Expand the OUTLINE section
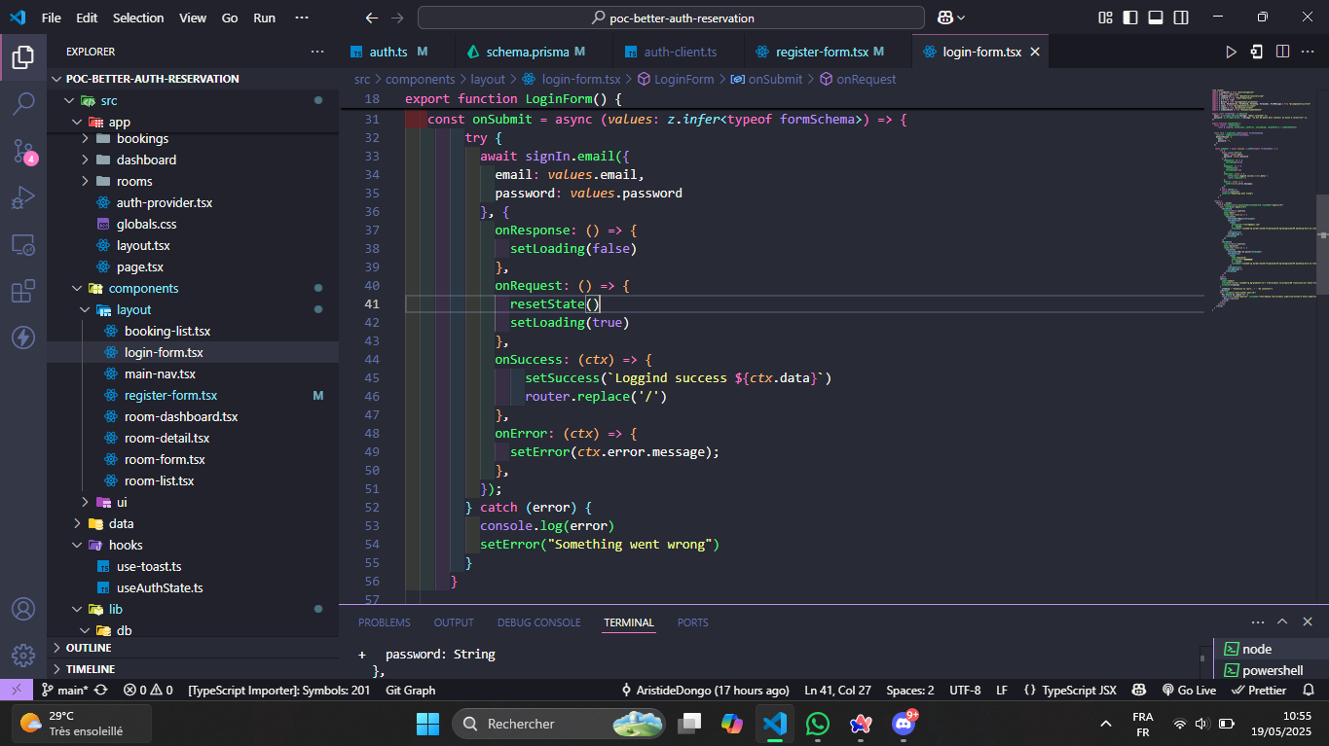Screen dimensions: 1329x746 [x=89, y=648]
